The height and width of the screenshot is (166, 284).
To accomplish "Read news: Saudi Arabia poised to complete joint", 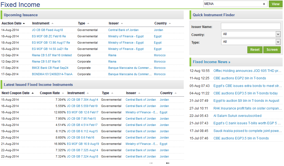I will (x=248, y=131).
